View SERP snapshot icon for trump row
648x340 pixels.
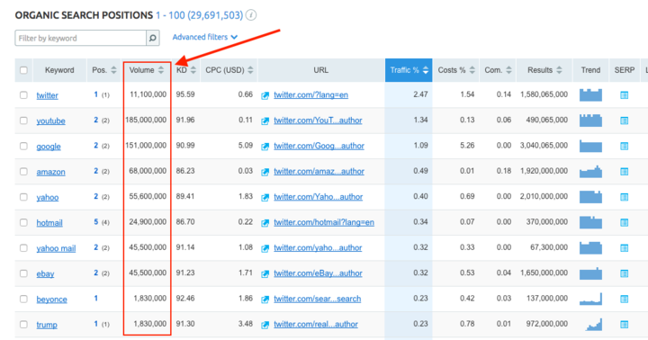624,325
